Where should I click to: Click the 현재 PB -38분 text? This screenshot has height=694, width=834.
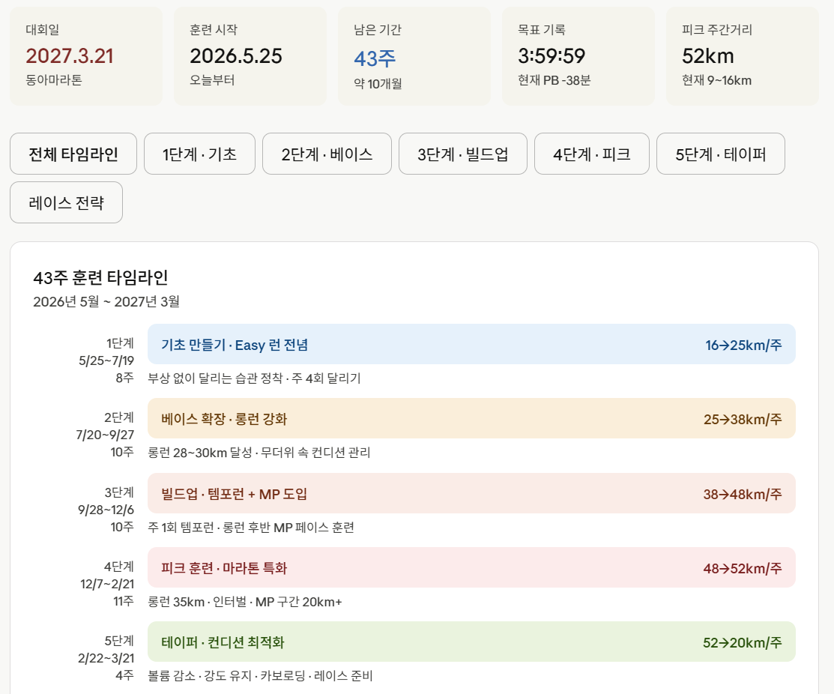[555, 79]
